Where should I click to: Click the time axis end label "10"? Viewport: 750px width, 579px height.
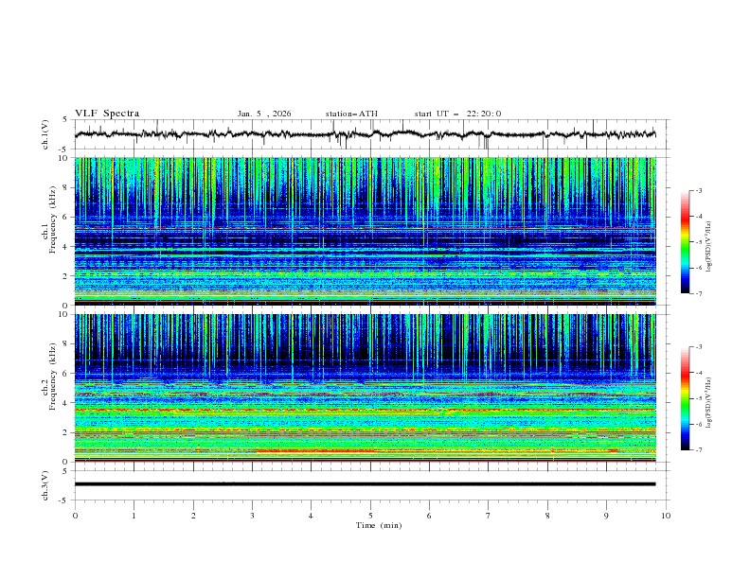666,516
